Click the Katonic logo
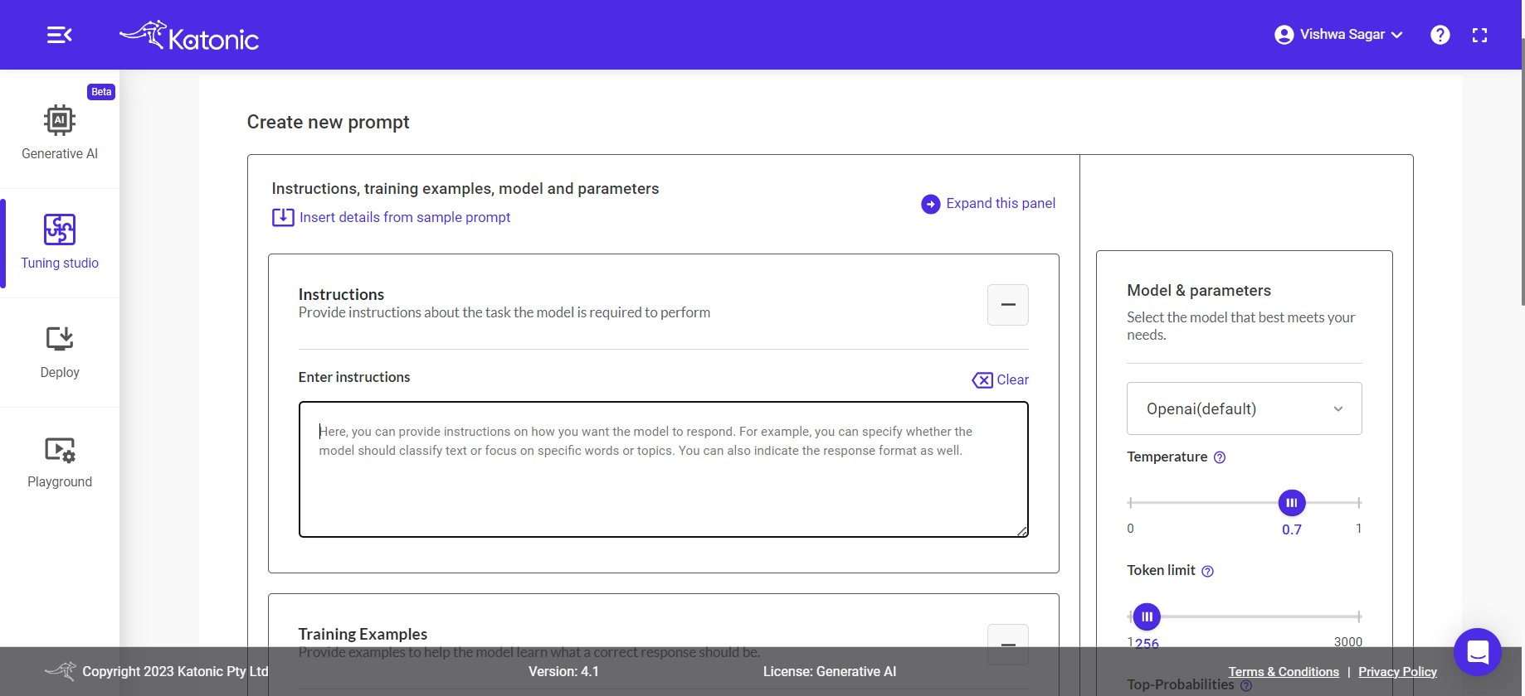1525x696 pixels. click(x=189, y=36)
